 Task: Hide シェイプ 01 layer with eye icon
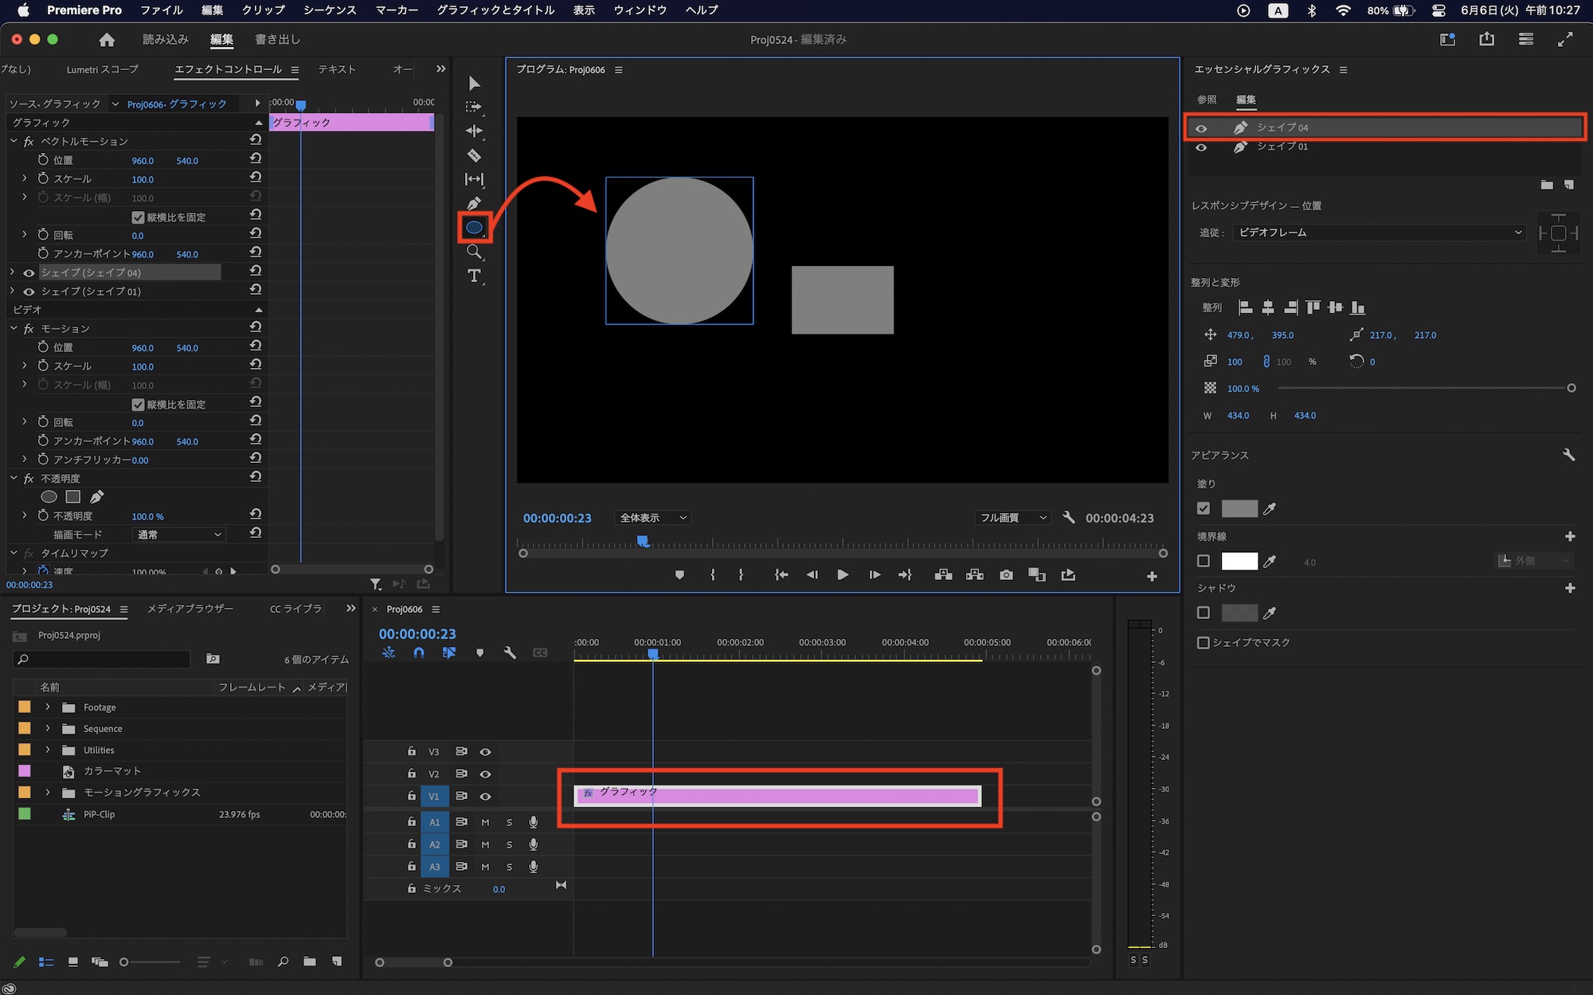(1201, 147)
